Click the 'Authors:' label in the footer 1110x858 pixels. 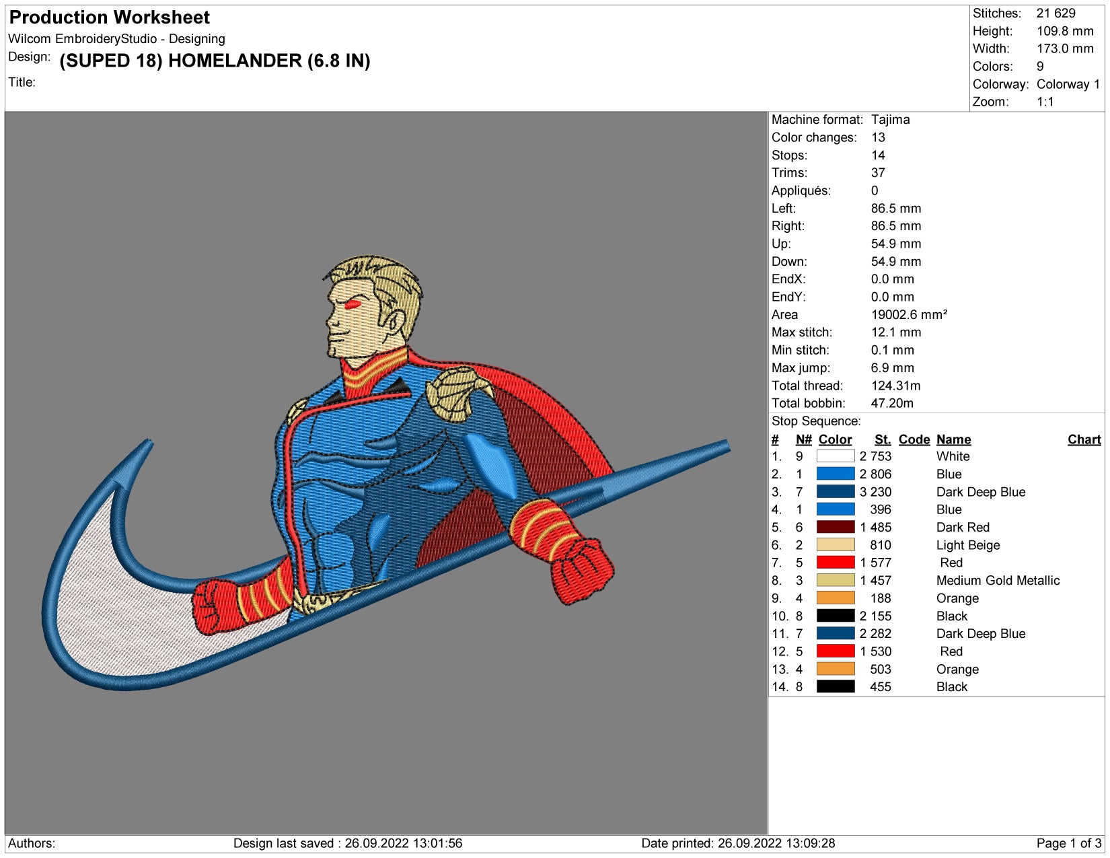click(32, 843)
